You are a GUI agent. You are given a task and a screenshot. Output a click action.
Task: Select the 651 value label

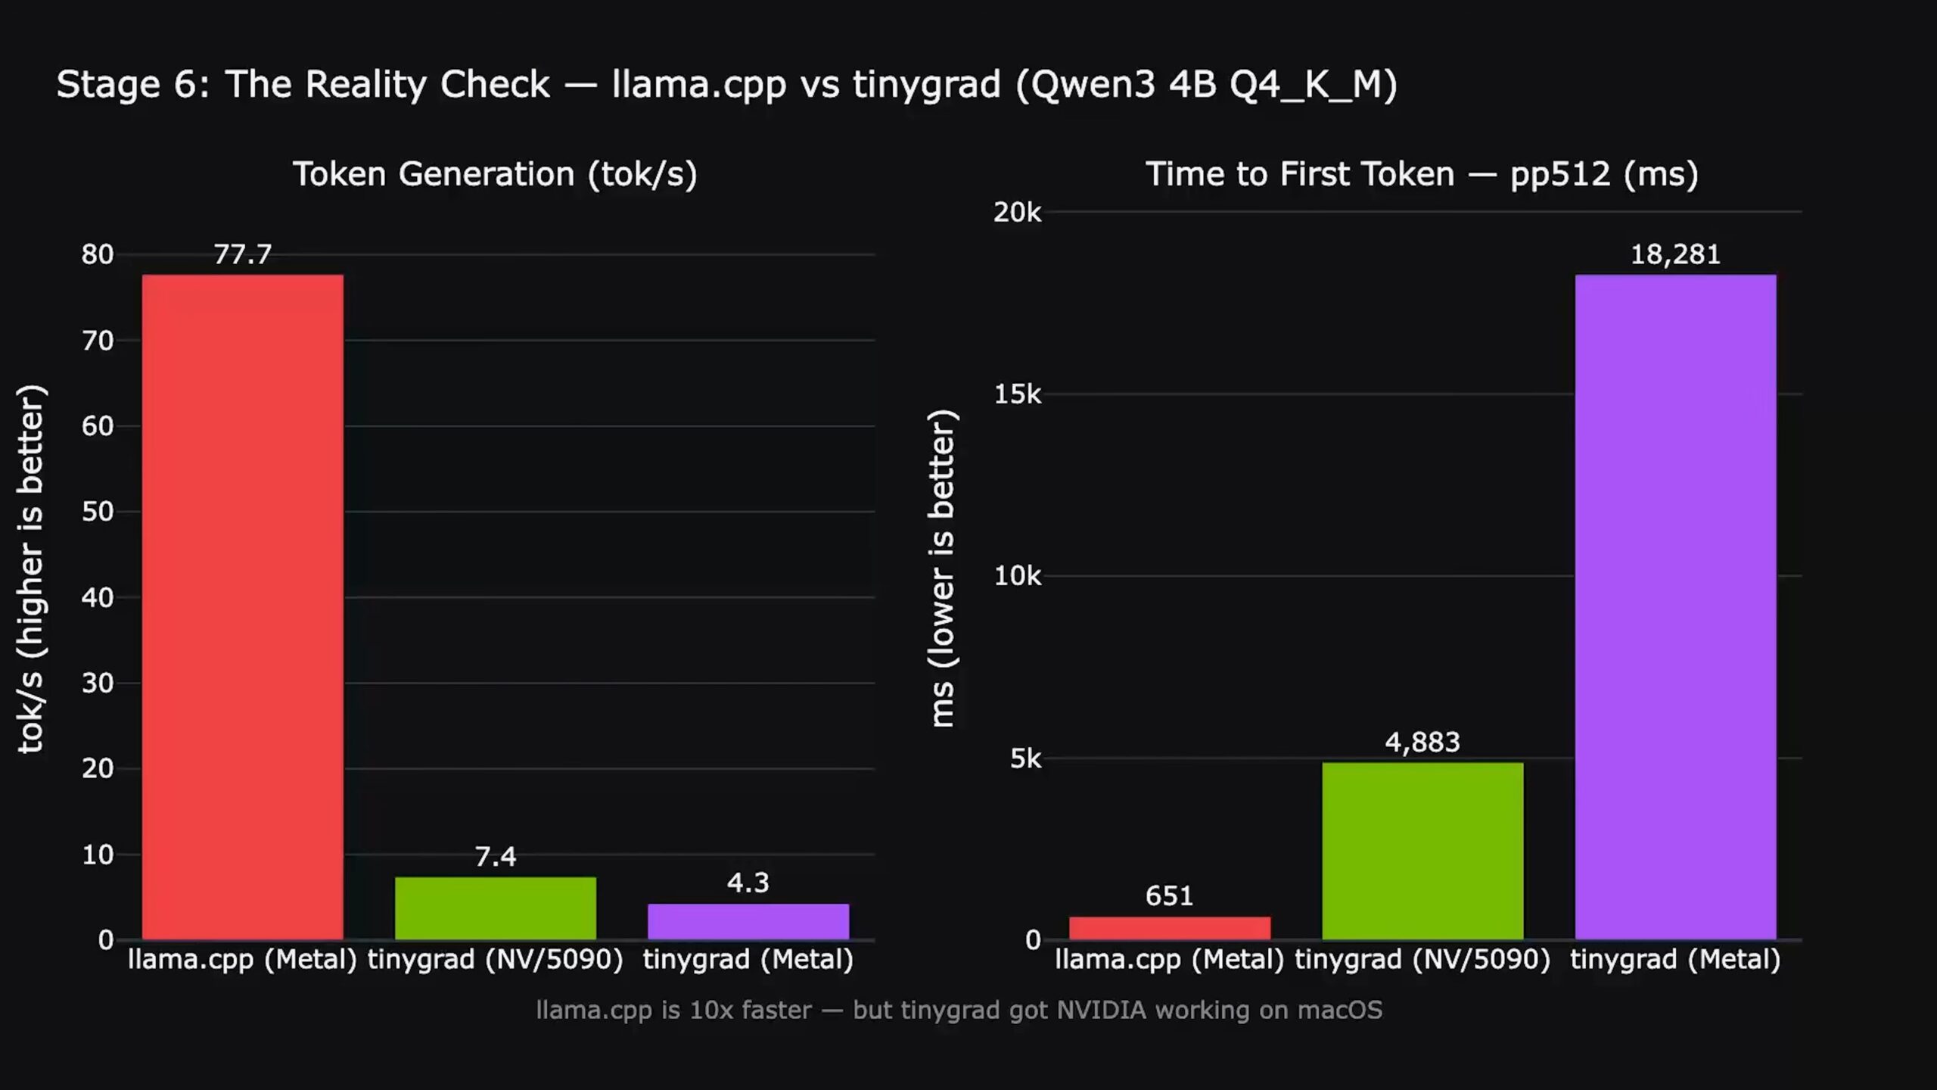[1169, 896]
